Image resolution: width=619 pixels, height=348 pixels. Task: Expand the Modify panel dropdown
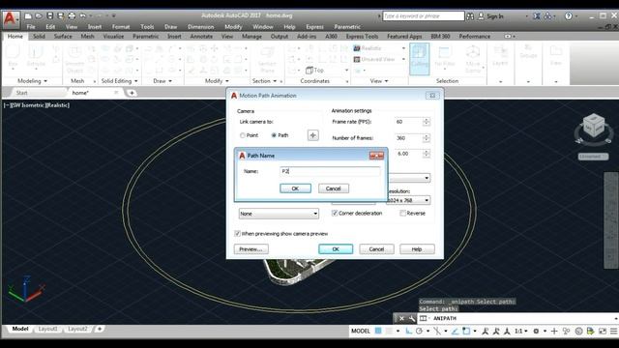(217, 81)
